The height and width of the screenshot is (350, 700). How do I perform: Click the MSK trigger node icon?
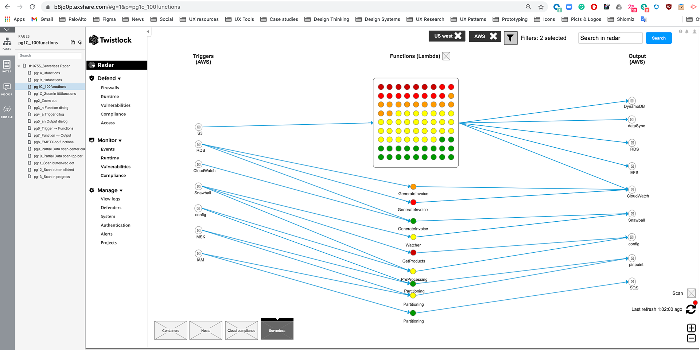click(x=198, y=230)
